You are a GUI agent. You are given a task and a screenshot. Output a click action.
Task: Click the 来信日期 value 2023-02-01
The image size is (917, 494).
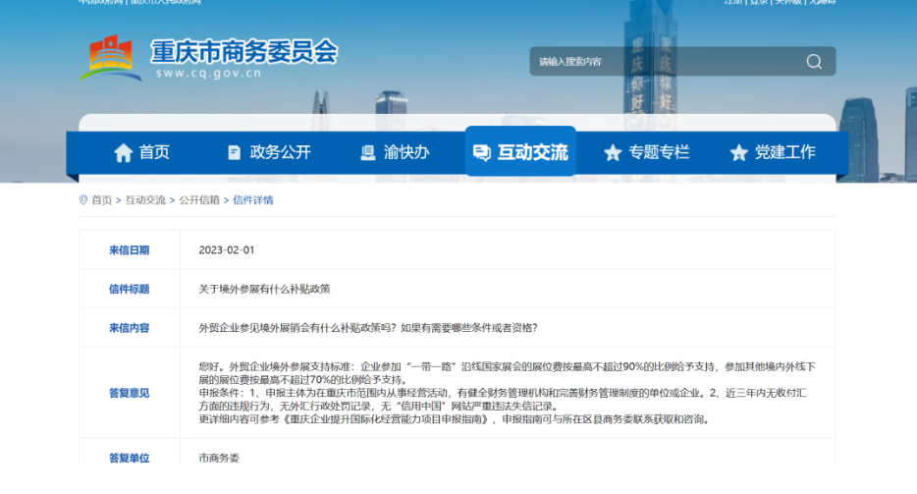point(226,250)
